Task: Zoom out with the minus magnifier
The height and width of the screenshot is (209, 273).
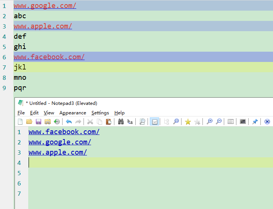Action: click(218, 122)
